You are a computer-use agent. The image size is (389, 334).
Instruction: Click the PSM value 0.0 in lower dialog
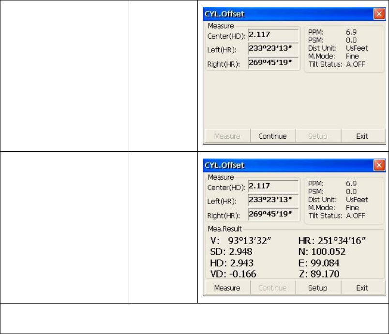point(351,191)
